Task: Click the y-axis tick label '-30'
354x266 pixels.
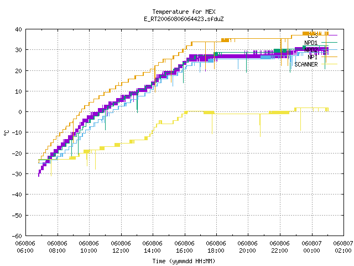Action: [17, 174]
